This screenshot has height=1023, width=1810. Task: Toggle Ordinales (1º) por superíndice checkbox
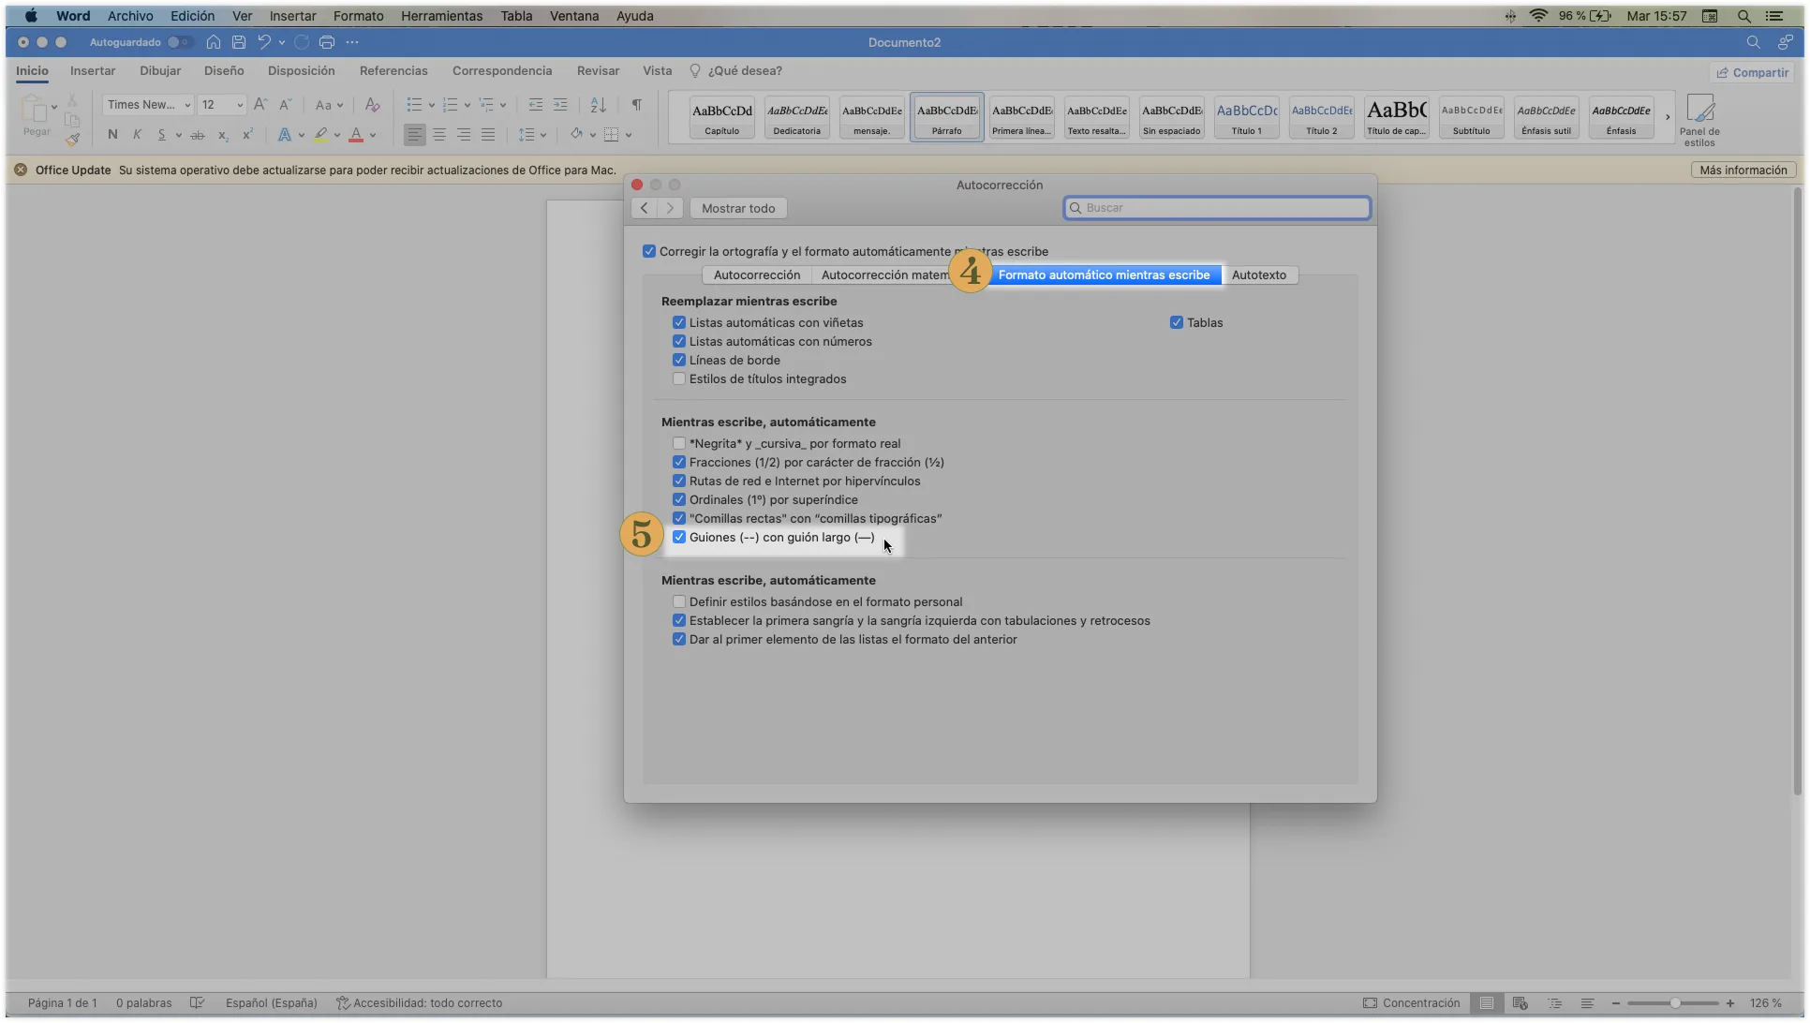pos(679,499)
